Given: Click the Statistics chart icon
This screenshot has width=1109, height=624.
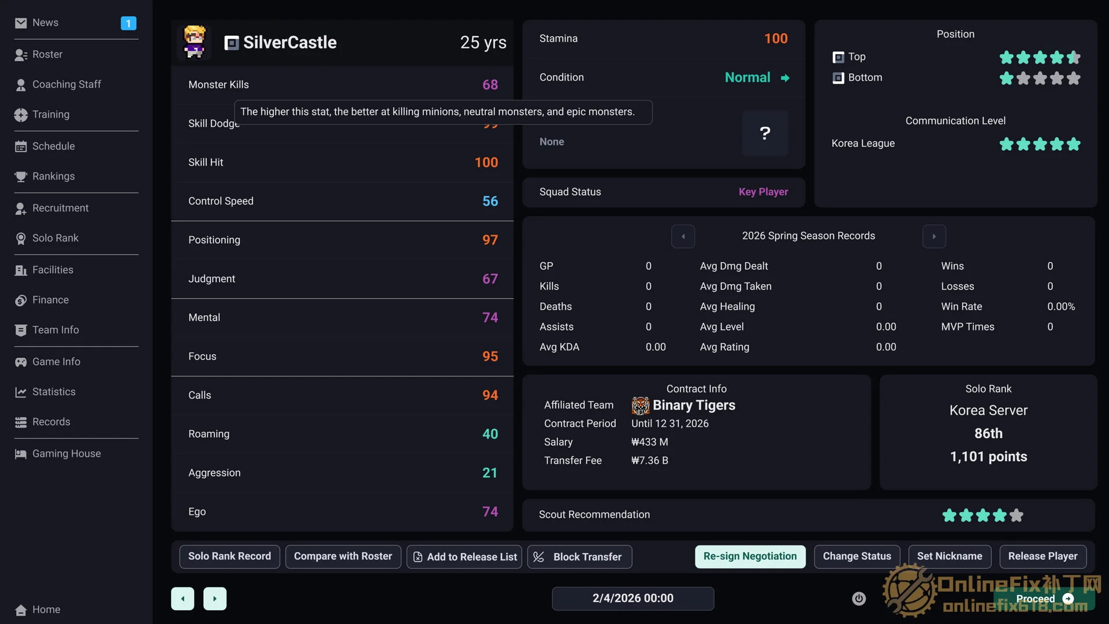Looking at the screenshot, I should tap(21, 392).
